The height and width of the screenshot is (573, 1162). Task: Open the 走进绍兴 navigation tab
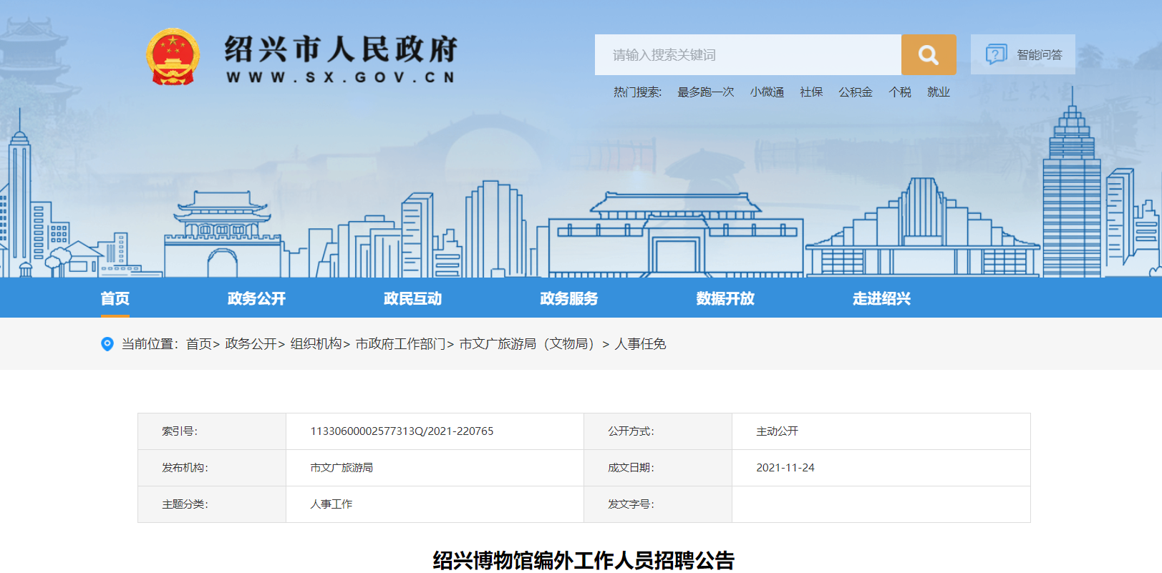tap(881, 298)
